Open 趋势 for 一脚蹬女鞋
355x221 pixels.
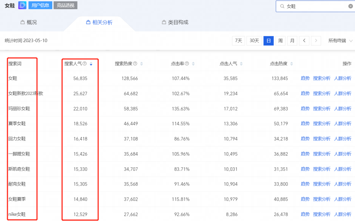pos(305,154)
